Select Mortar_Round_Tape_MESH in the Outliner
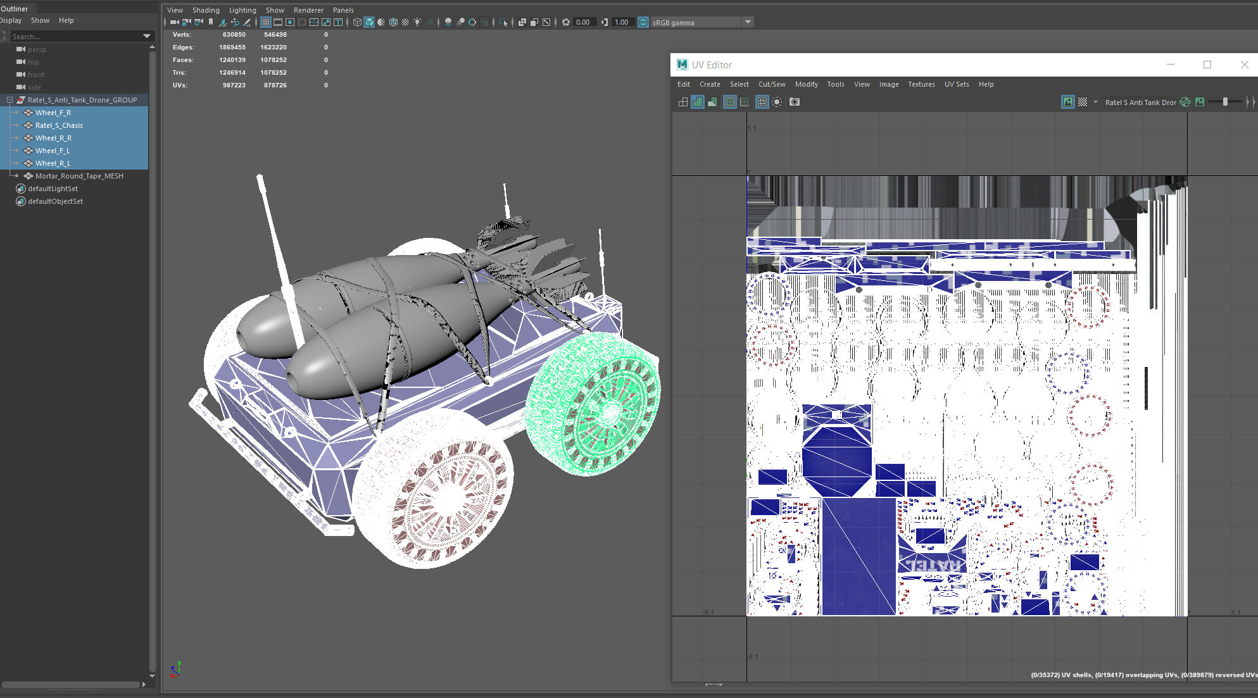This screenshot has width=1258, height=698. coord(79,176)
